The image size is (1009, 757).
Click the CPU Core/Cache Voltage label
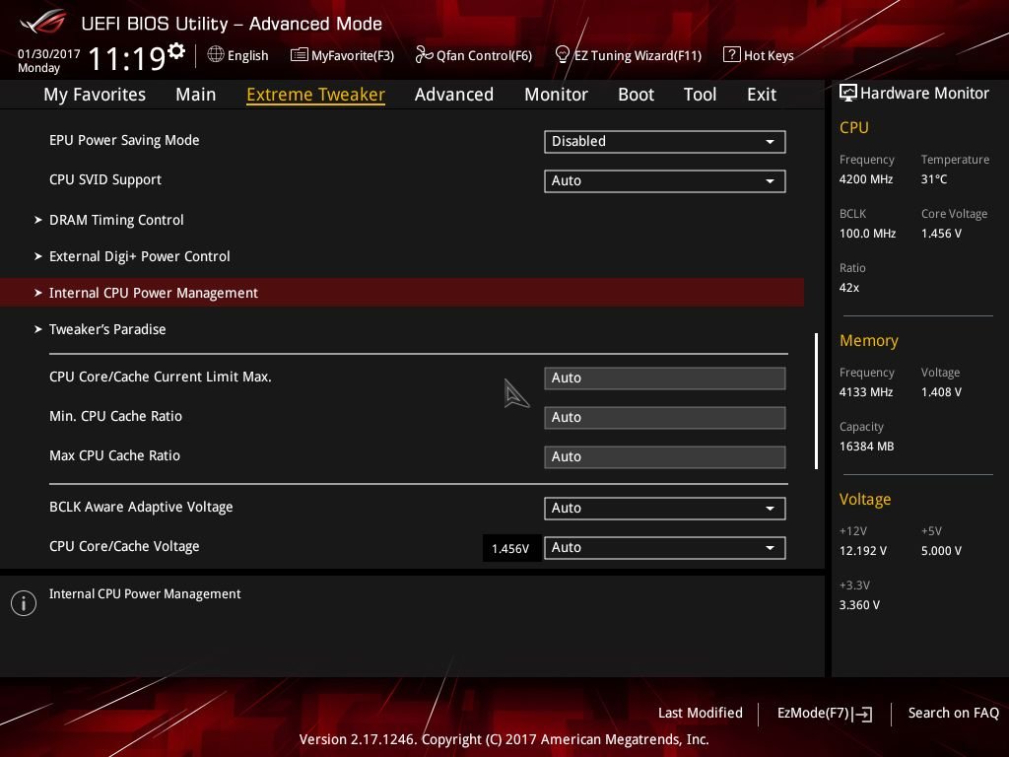point(124,546)
